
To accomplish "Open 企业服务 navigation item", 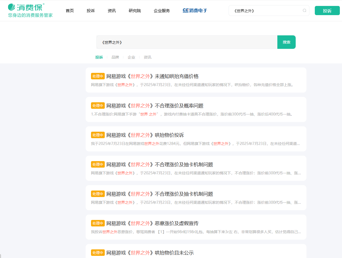I will pyautogui.click(x=162, y=11).
